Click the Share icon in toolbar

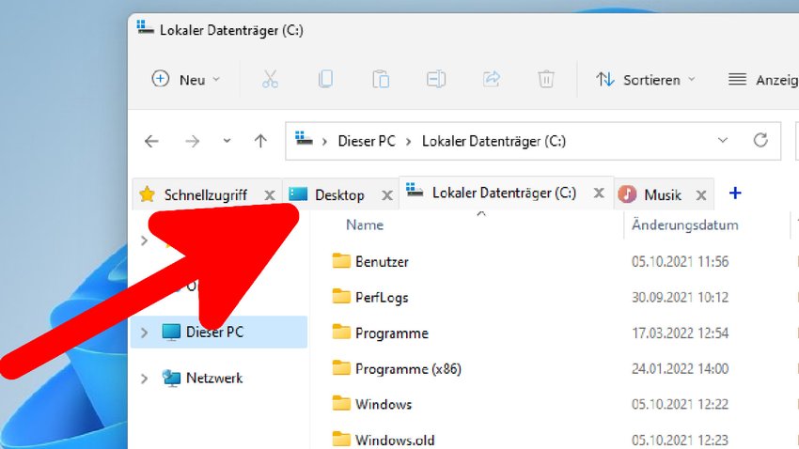492,80
